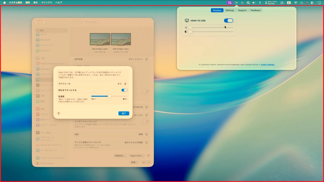
Task: Switch to the Settings tab
Action: click(x=230, y=10)
